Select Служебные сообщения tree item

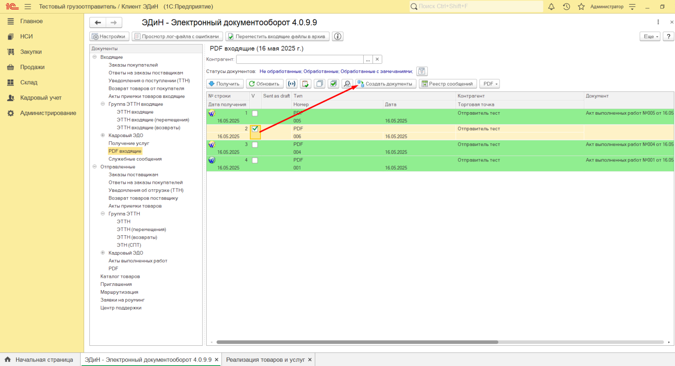point(135,159)
